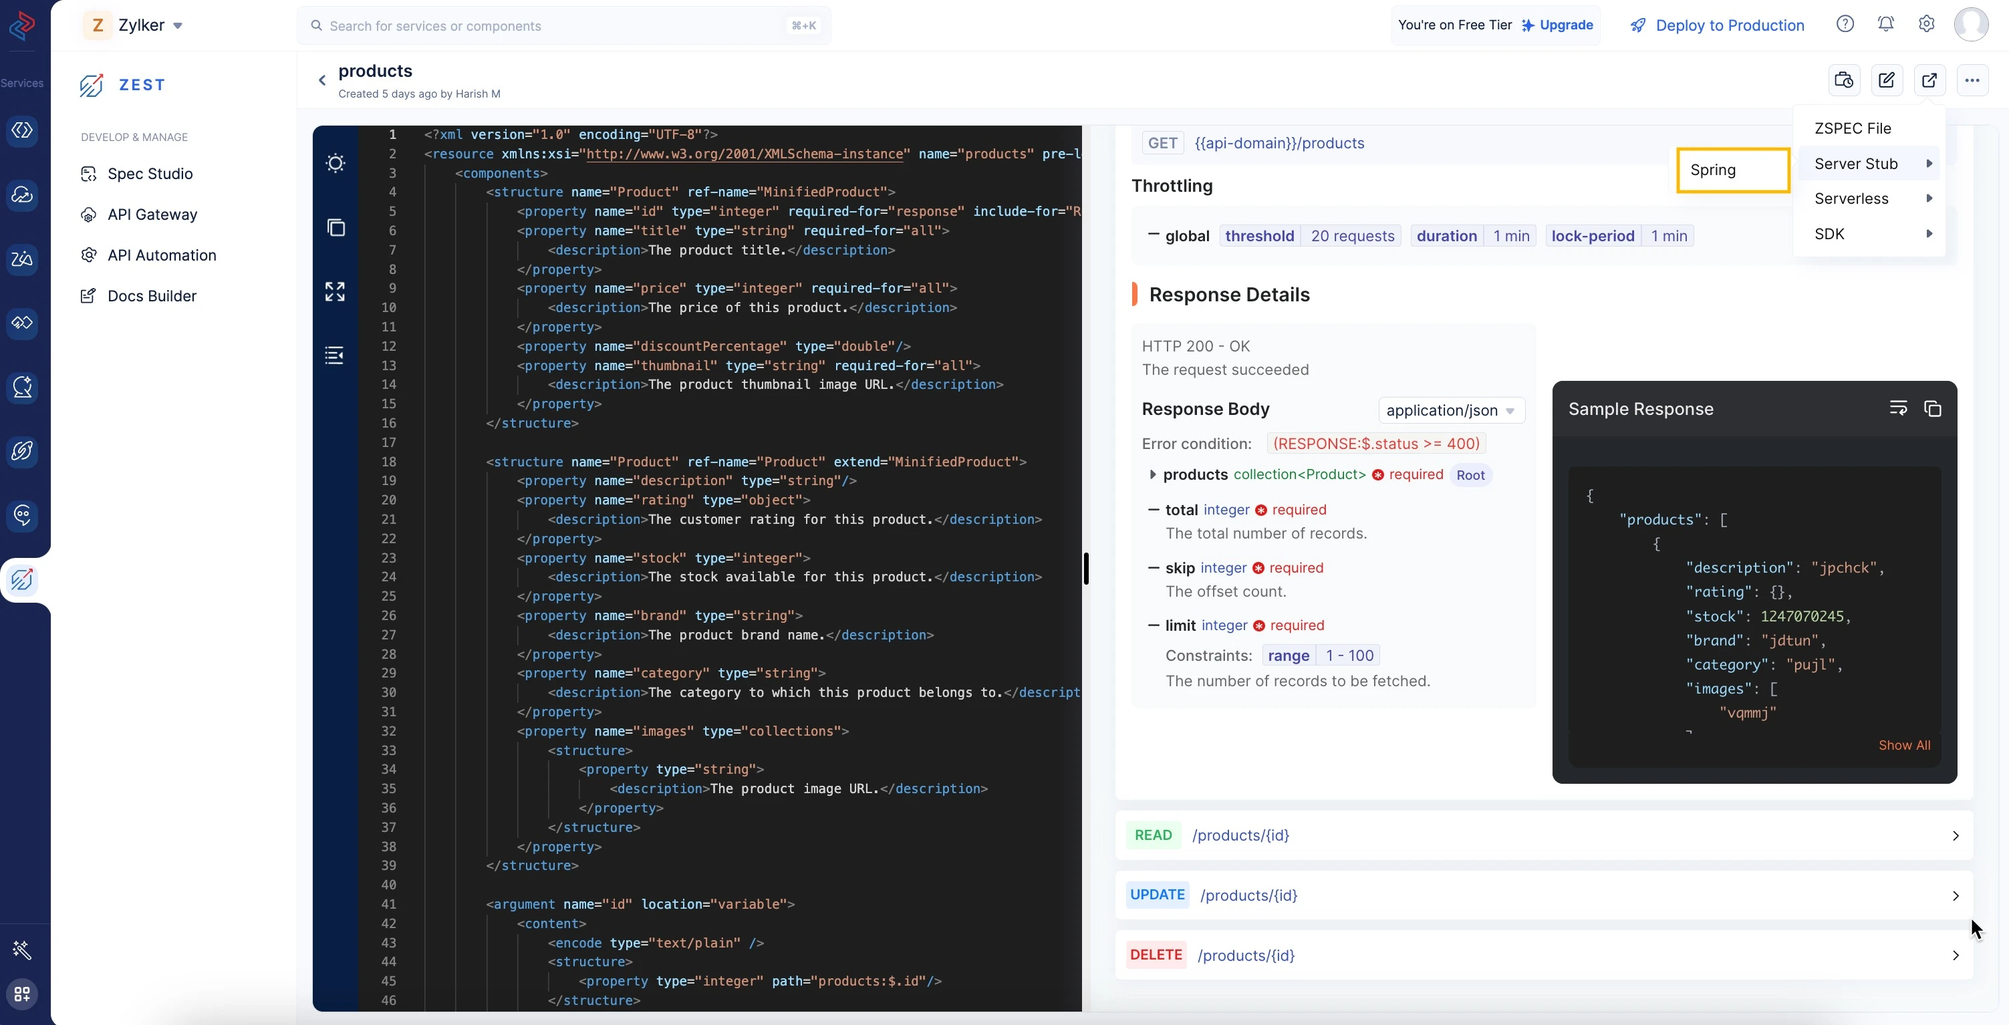Open the notifications bell
Screen dimensions: 2009x1025
pos(1886,24)
